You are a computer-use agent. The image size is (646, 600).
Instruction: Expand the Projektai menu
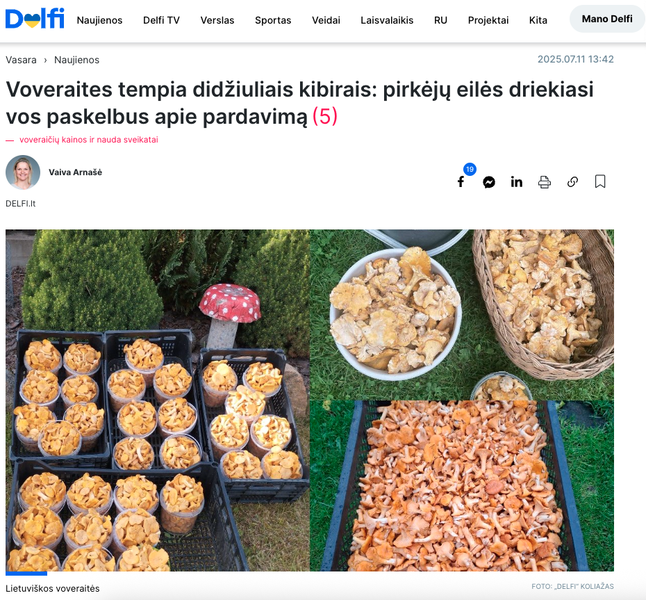point(488,20)
